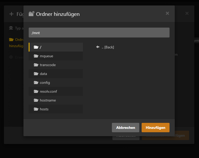
Task: Go up via '.. [Back]' link
Action: [108, 47]
